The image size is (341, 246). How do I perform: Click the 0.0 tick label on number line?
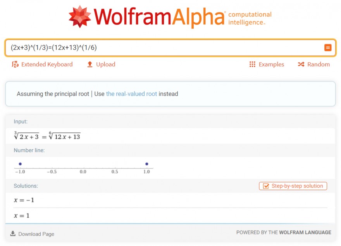click(x=83, y=172)
